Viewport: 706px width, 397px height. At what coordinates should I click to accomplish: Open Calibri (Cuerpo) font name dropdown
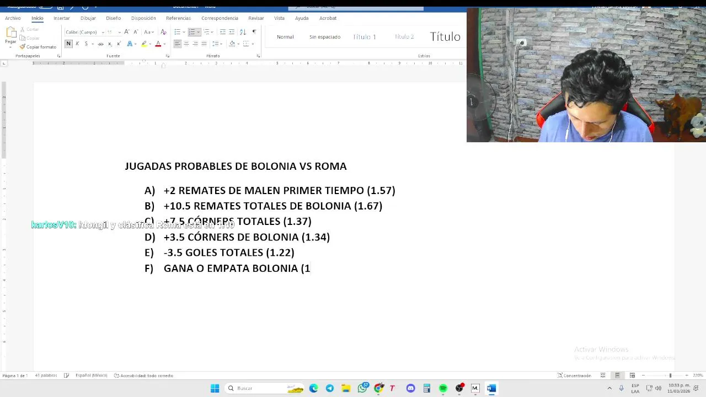click(x=103, y=32)
